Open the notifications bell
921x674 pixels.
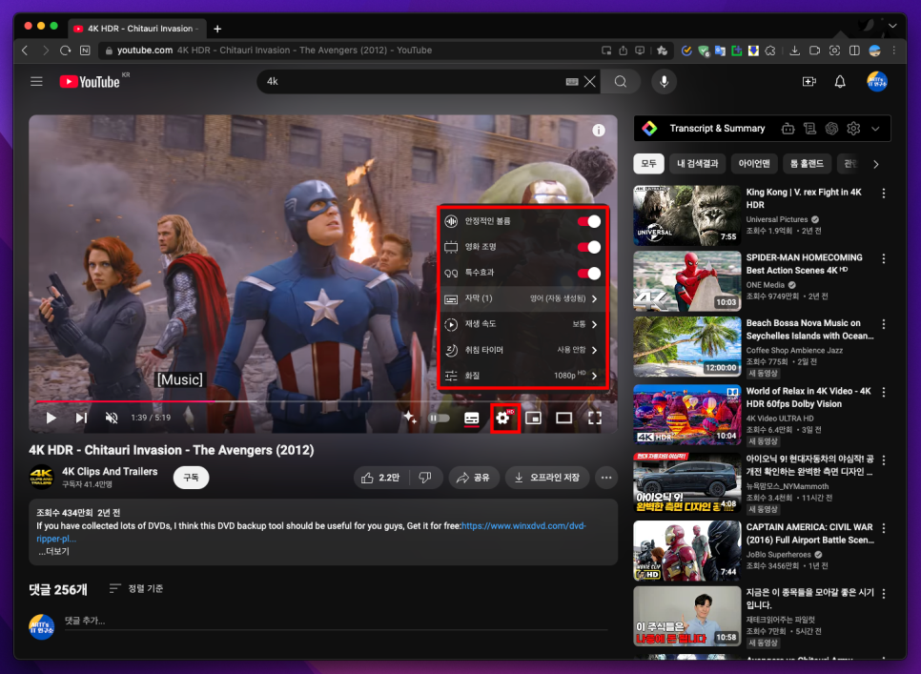pos(840,82)
